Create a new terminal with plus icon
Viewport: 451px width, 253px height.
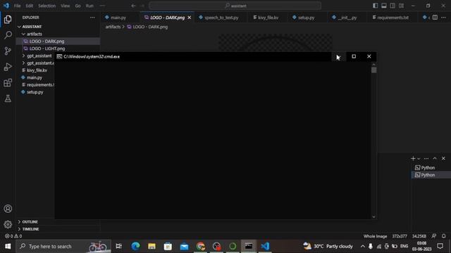click(x=413, y=158)
